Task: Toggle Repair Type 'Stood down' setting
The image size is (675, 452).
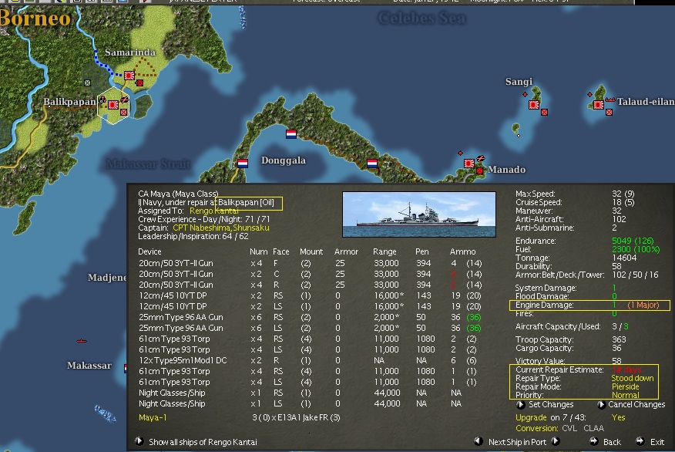Action: pyautogui.click(x=633, y=378)
